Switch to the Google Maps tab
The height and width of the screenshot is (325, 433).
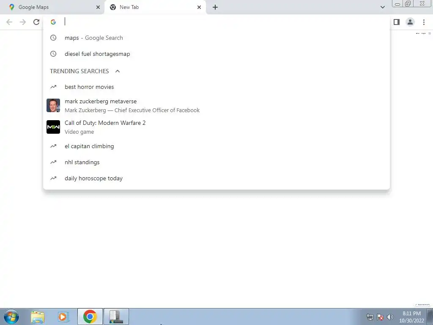52,7
